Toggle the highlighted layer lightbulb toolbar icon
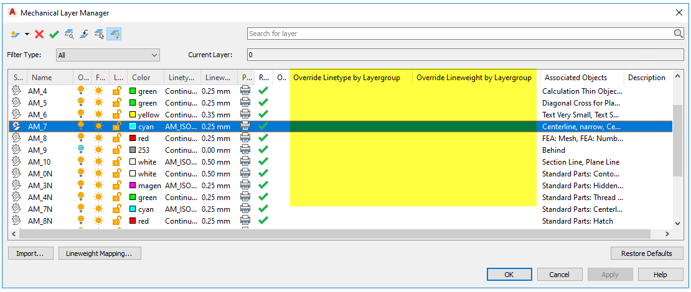Screen dimensions: 691x292 point(114,34)
